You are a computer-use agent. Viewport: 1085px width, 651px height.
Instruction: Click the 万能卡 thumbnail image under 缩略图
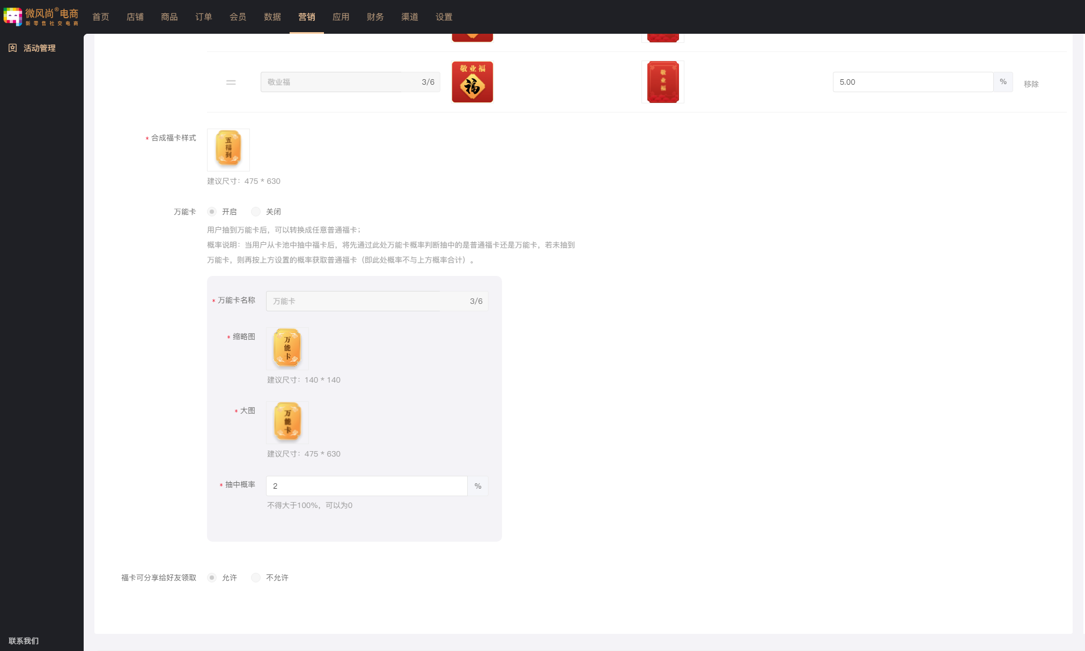287,348
